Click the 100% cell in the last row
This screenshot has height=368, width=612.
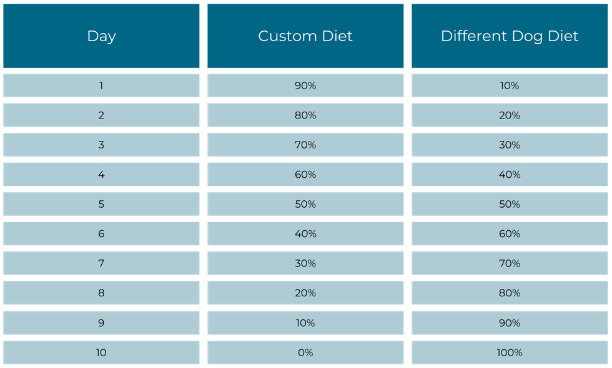510,352
